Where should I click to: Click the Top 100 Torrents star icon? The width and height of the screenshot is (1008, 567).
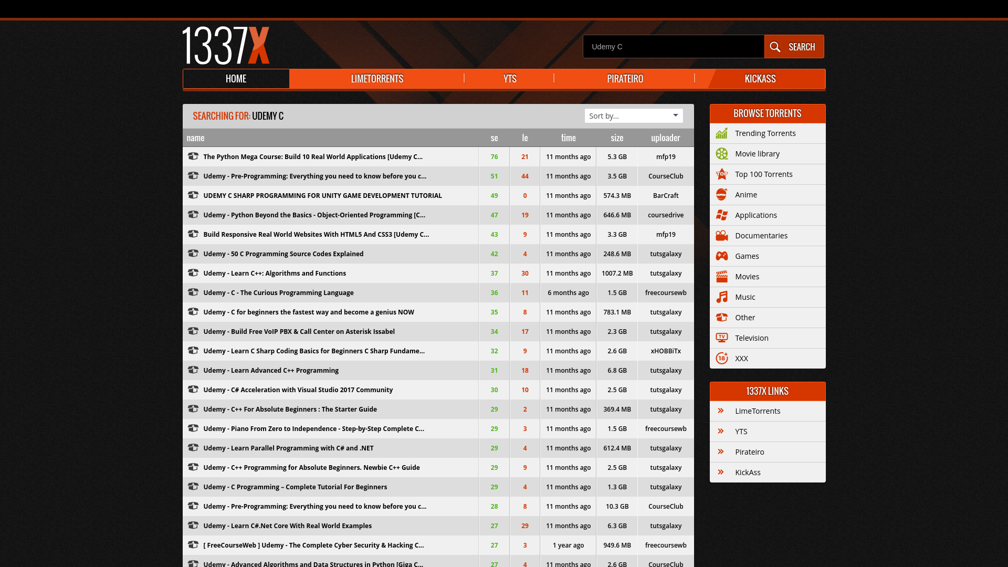tap(722, 174)
